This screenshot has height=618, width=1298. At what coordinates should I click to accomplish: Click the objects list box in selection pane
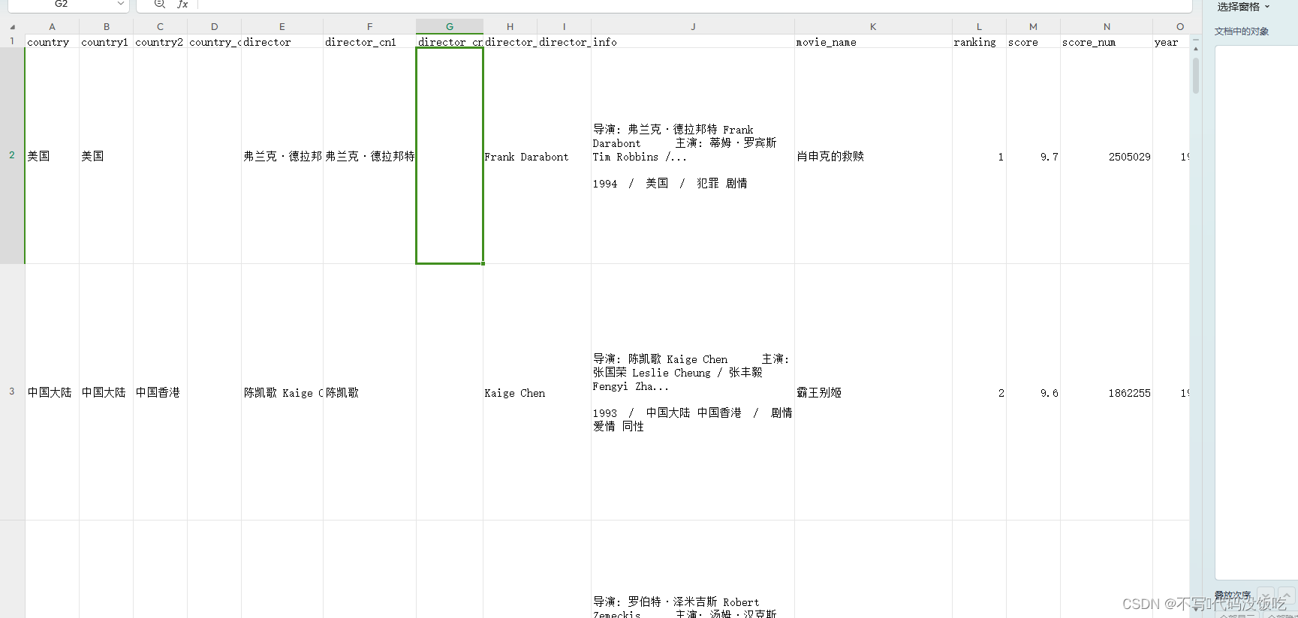[1256, 312]
